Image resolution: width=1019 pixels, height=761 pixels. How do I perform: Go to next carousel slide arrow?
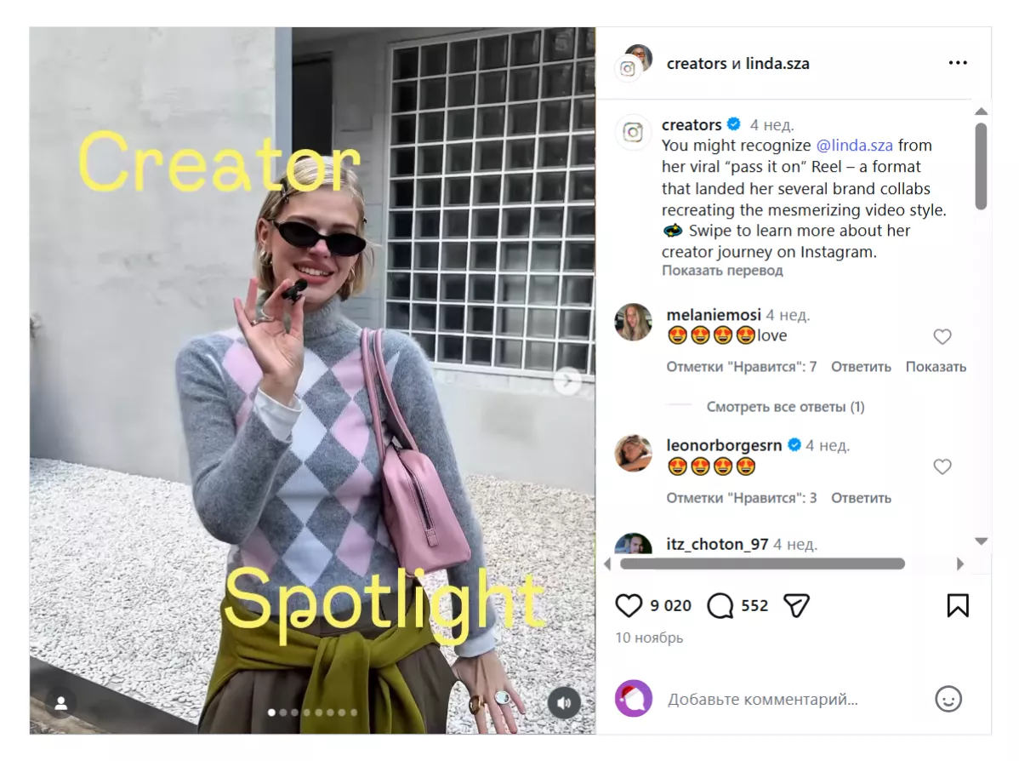568,381
